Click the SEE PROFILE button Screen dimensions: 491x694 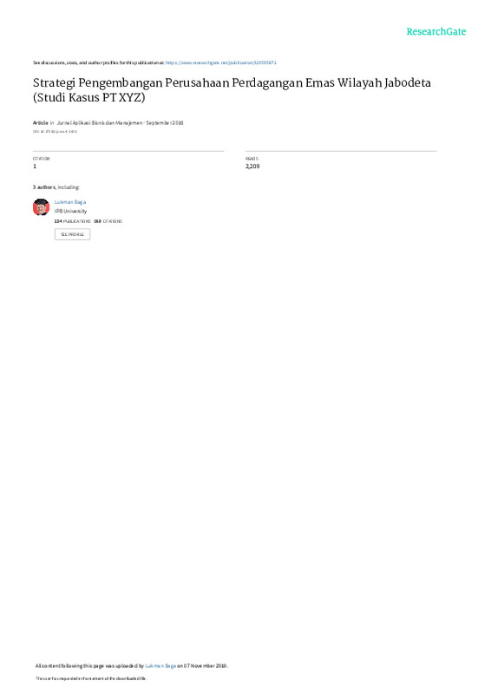point(72,234)
